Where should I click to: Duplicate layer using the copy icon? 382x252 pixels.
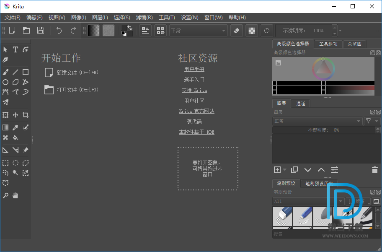point(294,170)
